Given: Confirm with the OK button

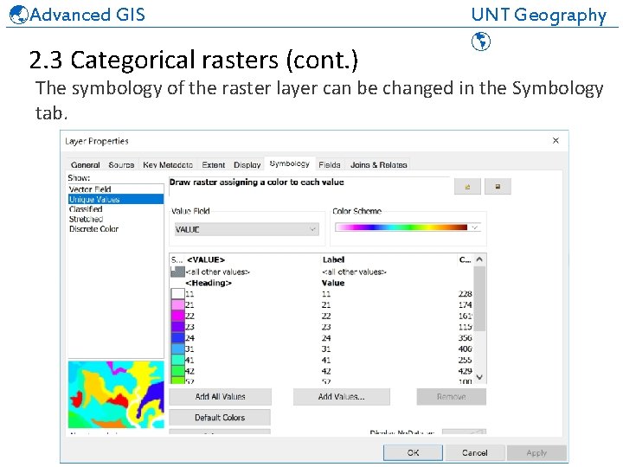Looking at the screenshot, I should [414, 452].
